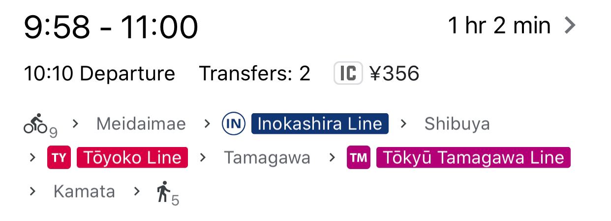
Task: Click the red TY Tōyoko Line badge
Action: (59, 158)
